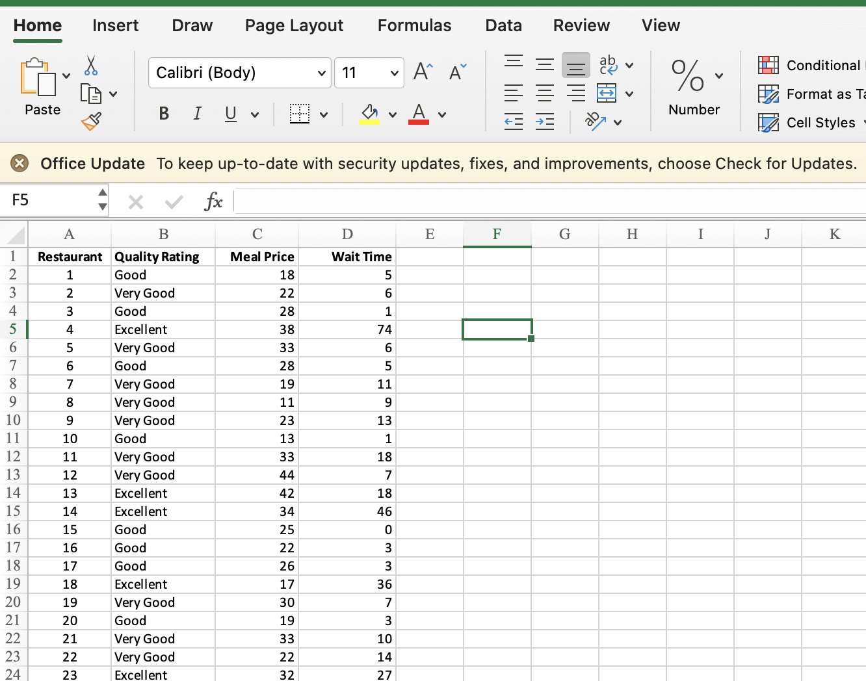866x681 pixels.
Task: Click the Cut scissors icon
Action: tap(91, 66)
